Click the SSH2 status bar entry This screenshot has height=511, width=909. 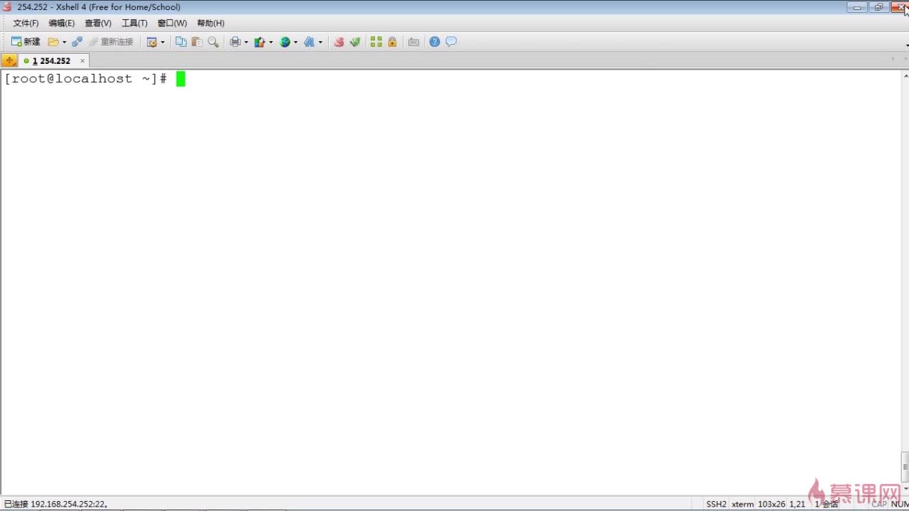click(716, 504)
